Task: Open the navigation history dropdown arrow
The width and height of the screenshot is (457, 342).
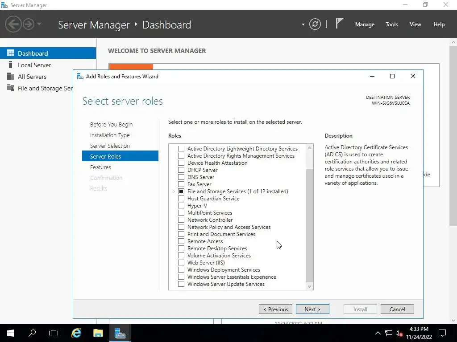Action: click(x=39, y=24)
